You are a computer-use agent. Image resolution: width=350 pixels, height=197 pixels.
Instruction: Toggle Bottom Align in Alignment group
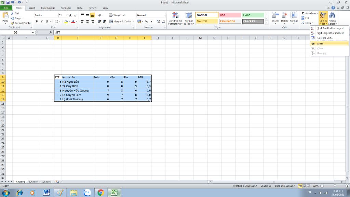(x=92, y=15)
